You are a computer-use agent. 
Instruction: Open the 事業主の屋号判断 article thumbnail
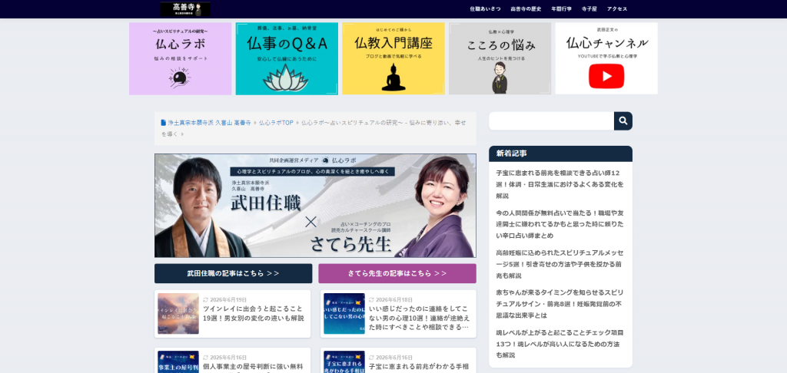(178, 362)
